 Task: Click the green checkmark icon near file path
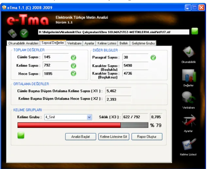[x=24, y=33]
